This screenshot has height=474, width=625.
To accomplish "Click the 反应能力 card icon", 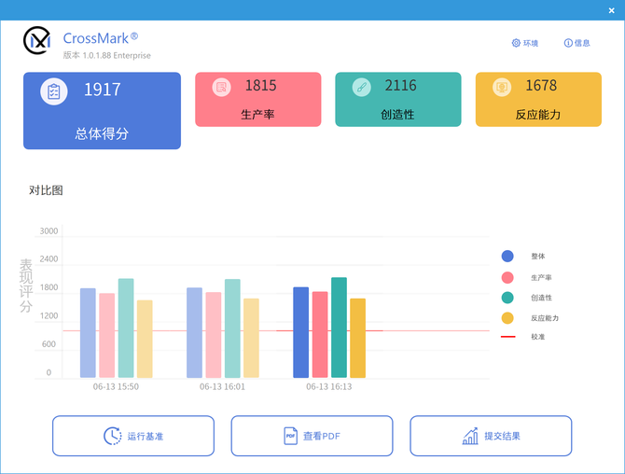I will pyautogui.click(x=502, y=87).
